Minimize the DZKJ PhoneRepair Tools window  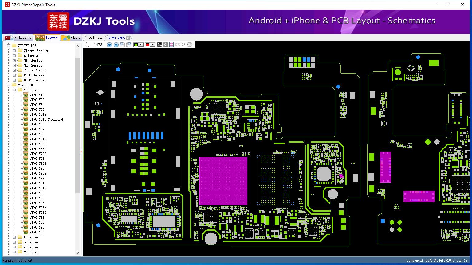[435, 5]
